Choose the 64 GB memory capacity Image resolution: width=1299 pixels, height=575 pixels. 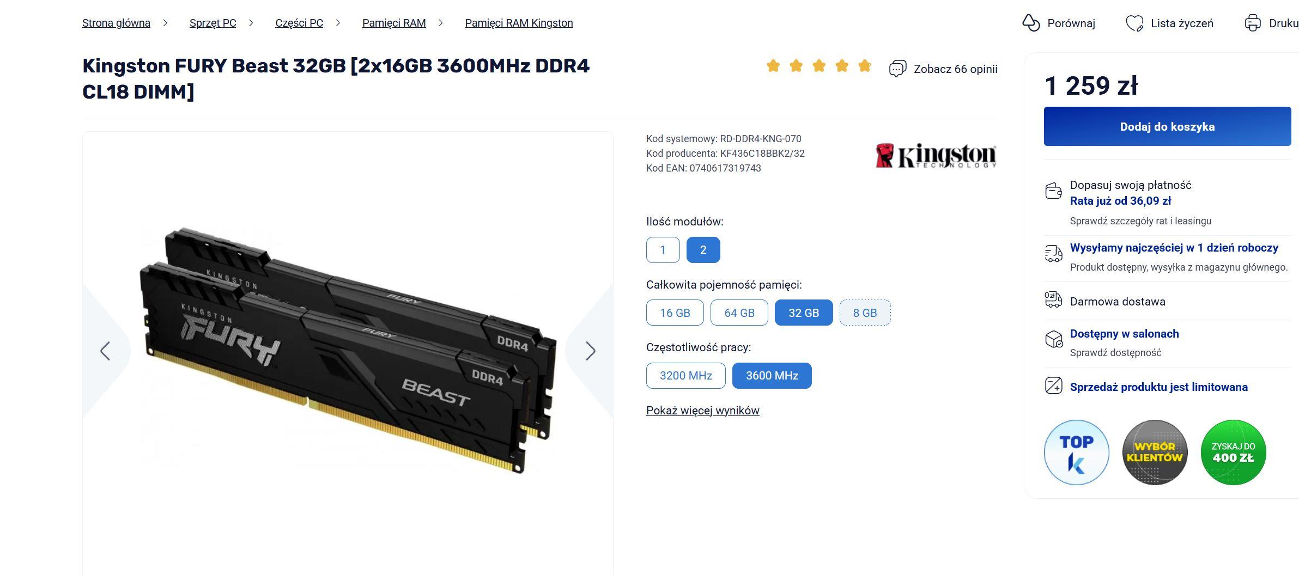[x=739, y=313]
